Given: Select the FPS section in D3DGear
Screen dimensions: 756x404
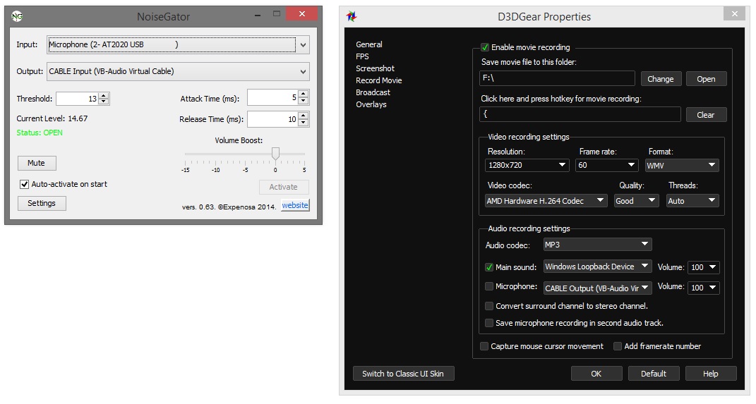Looking at the screenshot, I should tap(362, 56).
